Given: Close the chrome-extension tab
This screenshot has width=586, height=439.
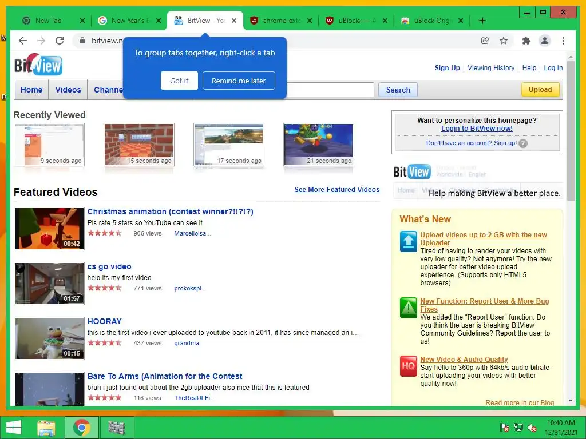Looking at the screenshot, I should 310,21.
